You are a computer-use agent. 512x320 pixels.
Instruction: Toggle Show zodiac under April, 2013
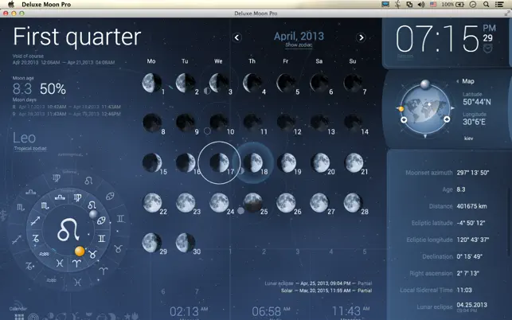pos(299,45)
